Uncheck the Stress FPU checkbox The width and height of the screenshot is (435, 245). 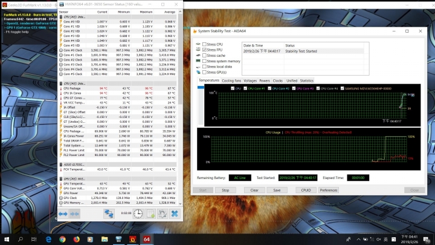204,50
